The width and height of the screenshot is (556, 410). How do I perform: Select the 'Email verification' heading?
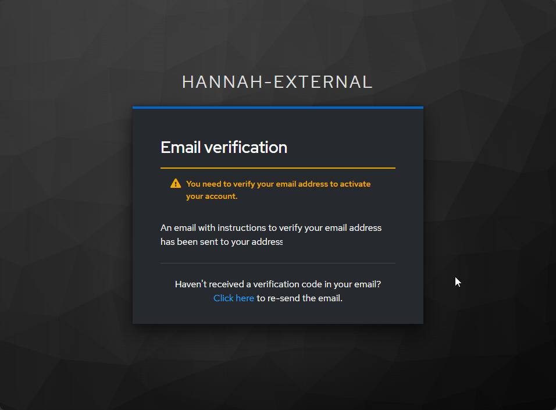click(x=224, y=147)
